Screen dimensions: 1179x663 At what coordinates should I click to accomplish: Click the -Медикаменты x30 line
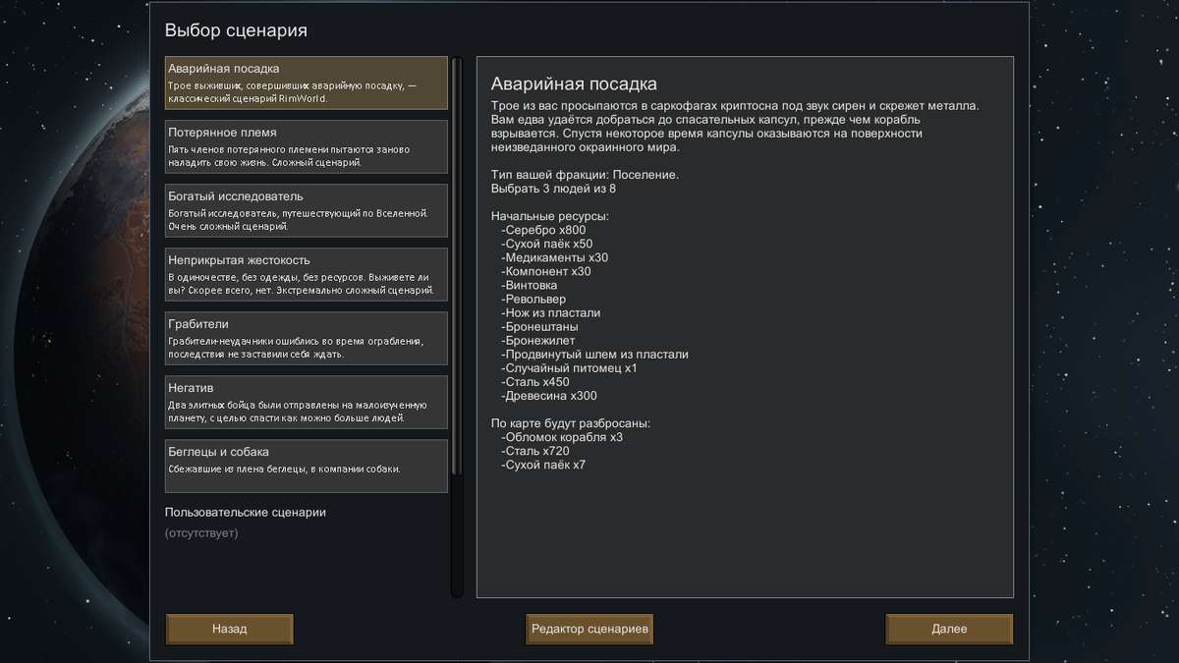(554, 257)
